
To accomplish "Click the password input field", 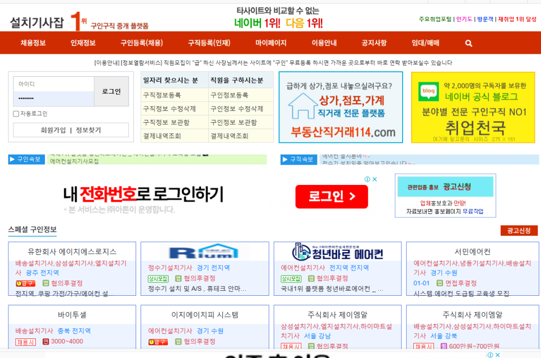I will [x=54, y=99].
